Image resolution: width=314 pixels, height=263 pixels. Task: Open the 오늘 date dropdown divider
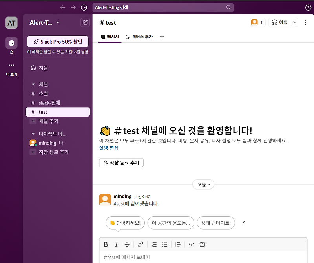(203, 184)
